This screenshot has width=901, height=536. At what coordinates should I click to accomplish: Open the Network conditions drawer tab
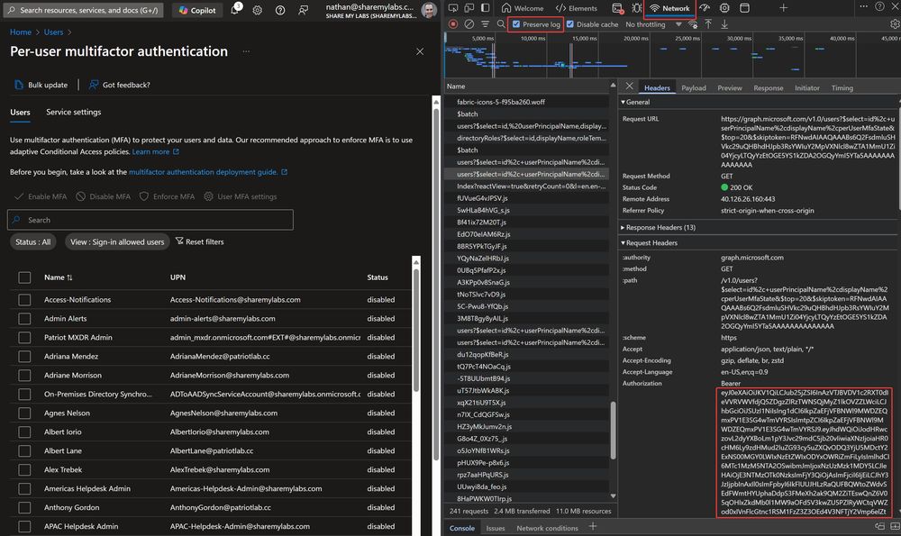point(547,528)
